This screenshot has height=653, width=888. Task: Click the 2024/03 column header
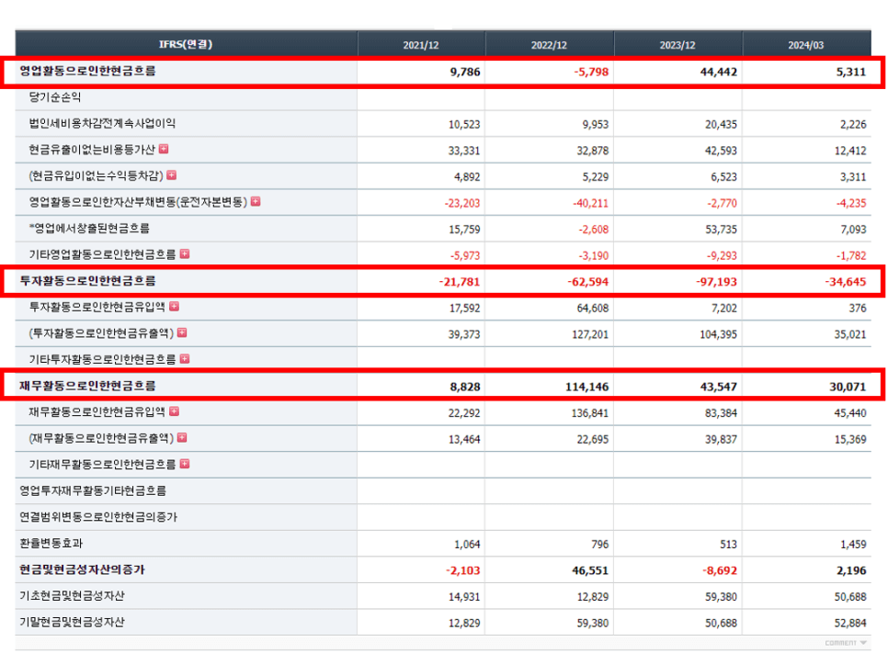pos(806,45)
